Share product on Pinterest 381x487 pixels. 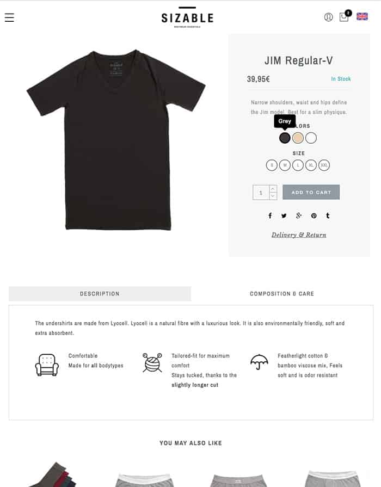(314, 215)
